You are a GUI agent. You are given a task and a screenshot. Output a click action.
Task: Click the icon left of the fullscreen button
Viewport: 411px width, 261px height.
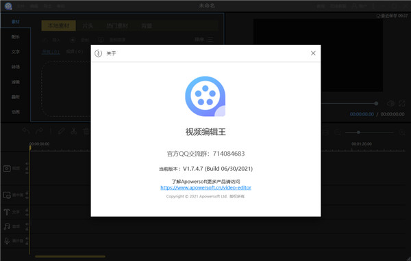[x=390, y=103]
